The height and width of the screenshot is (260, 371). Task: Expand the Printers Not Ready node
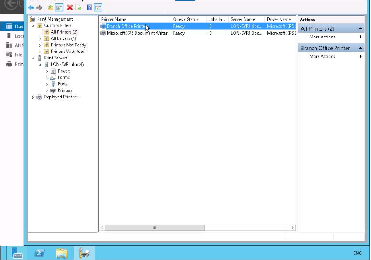pyautogui.click(x=40, y=45)
